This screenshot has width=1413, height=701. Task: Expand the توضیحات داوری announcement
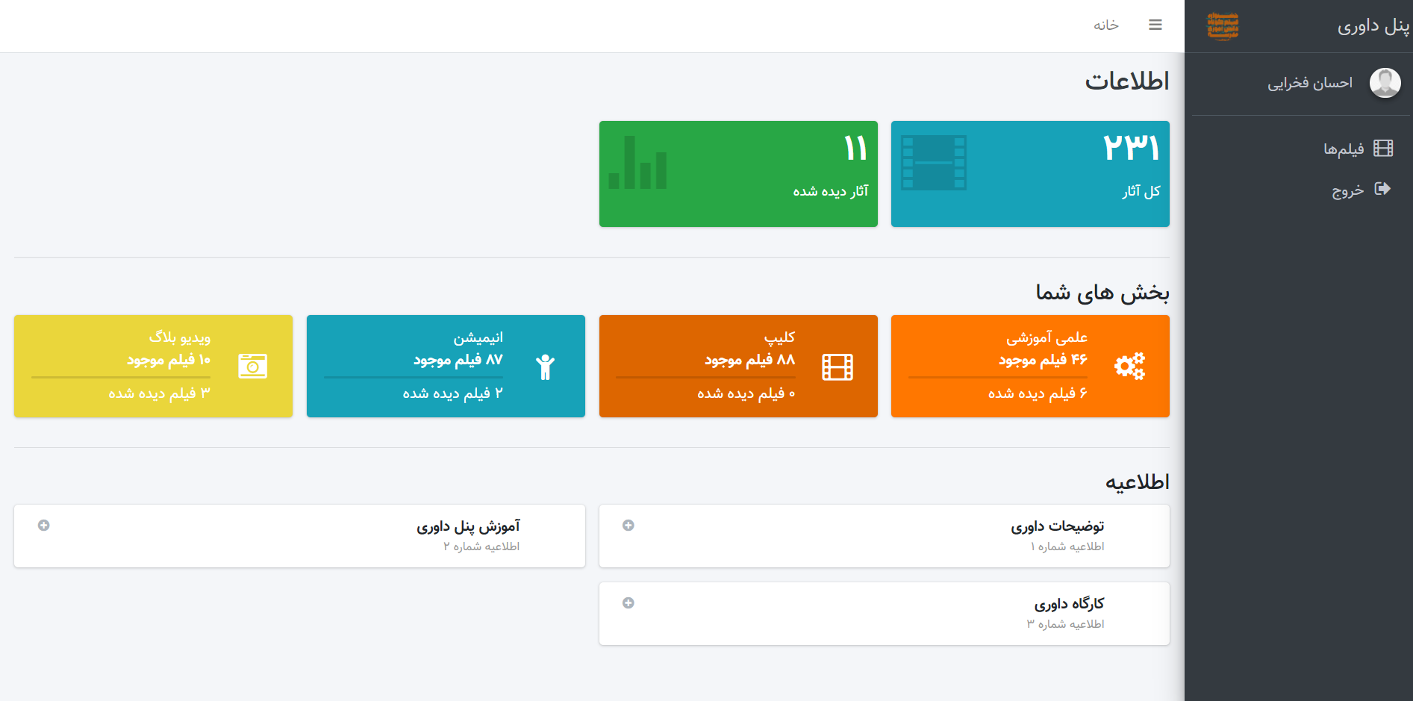(x=628, y=526)
